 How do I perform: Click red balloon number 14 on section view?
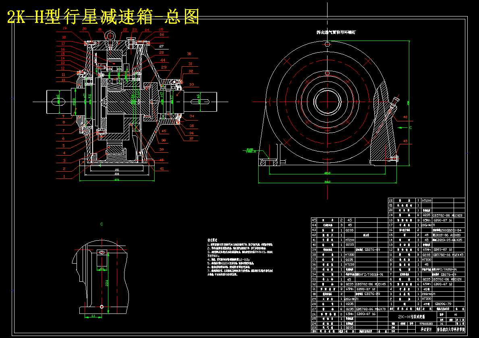point(62,59)
